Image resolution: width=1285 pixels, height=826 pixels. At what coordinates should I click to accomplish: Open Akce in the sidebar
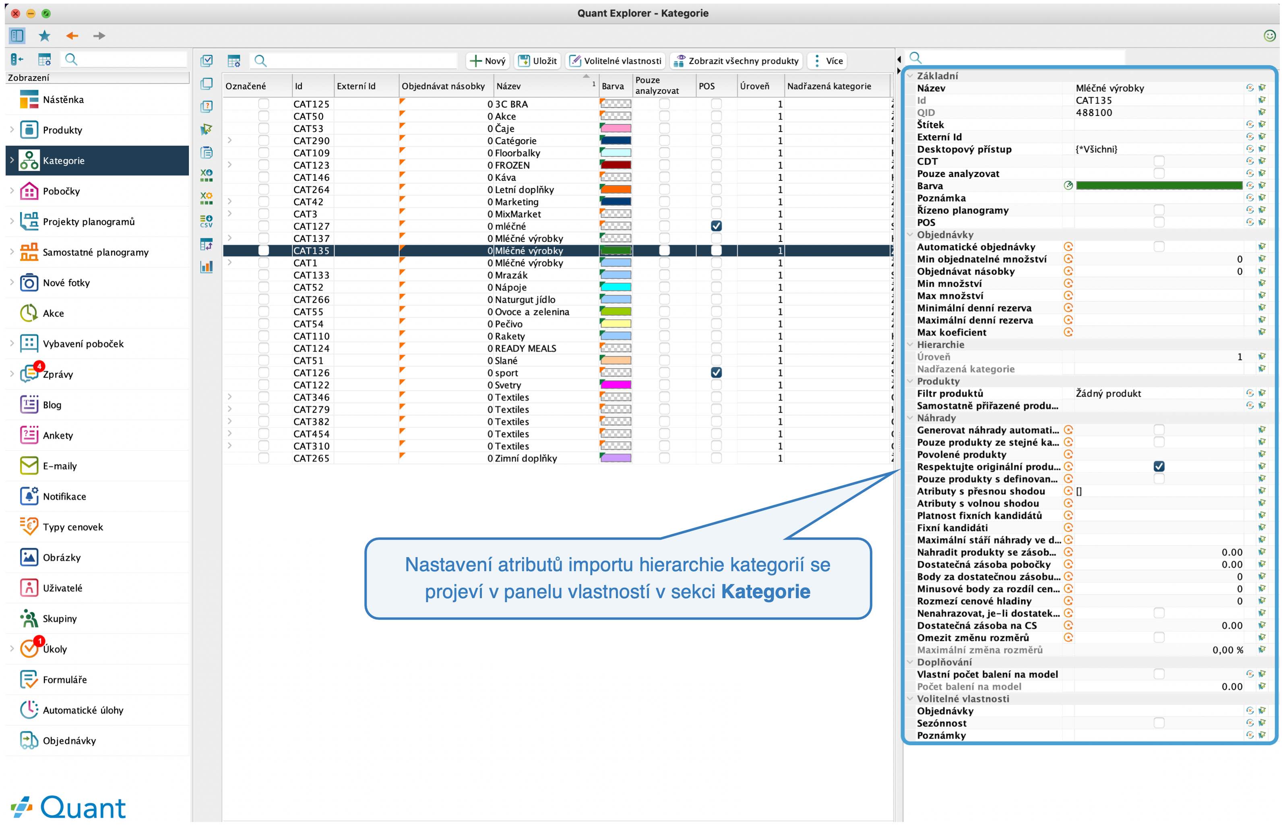(97, 313)
